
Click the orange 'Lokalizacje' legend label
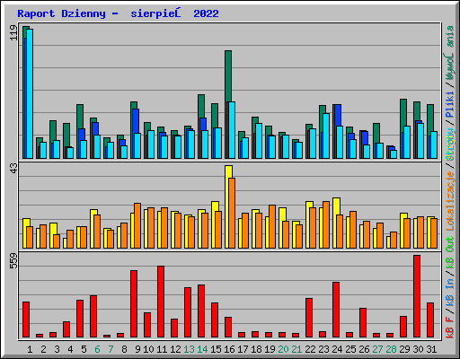click(450, 200)
